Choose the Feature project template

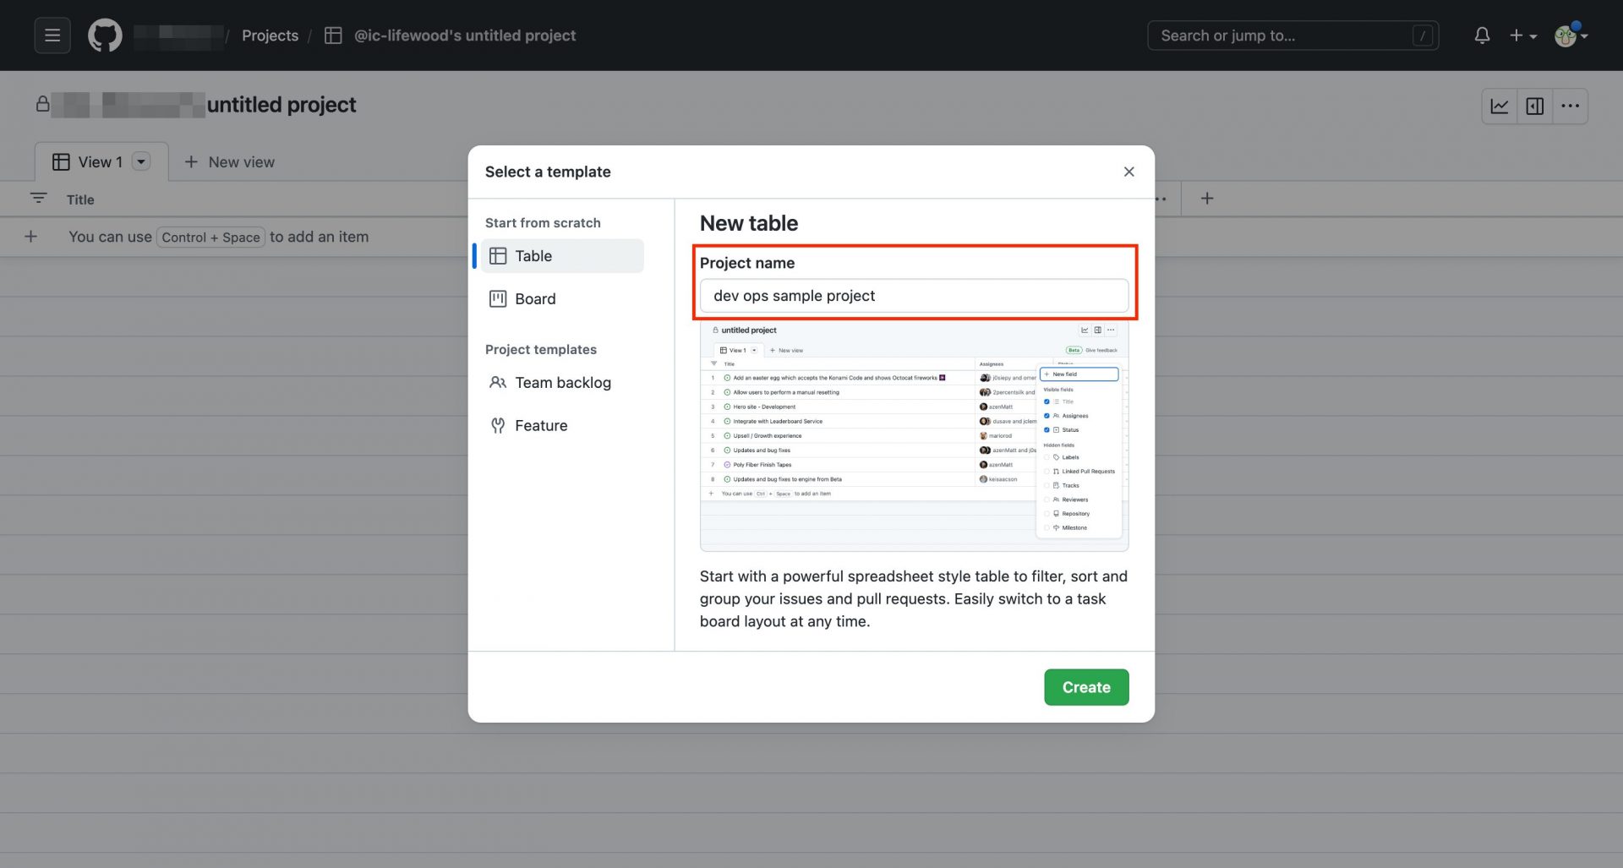(x=541, y=426)
